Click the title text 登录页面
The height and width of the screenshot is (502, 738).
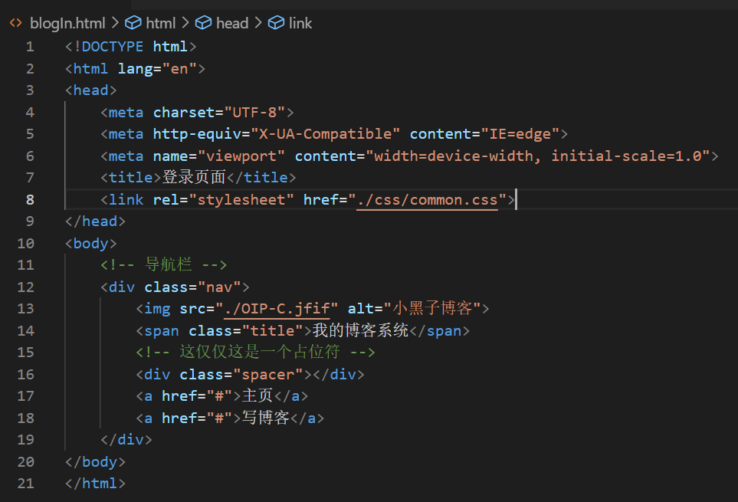point(194,177)
